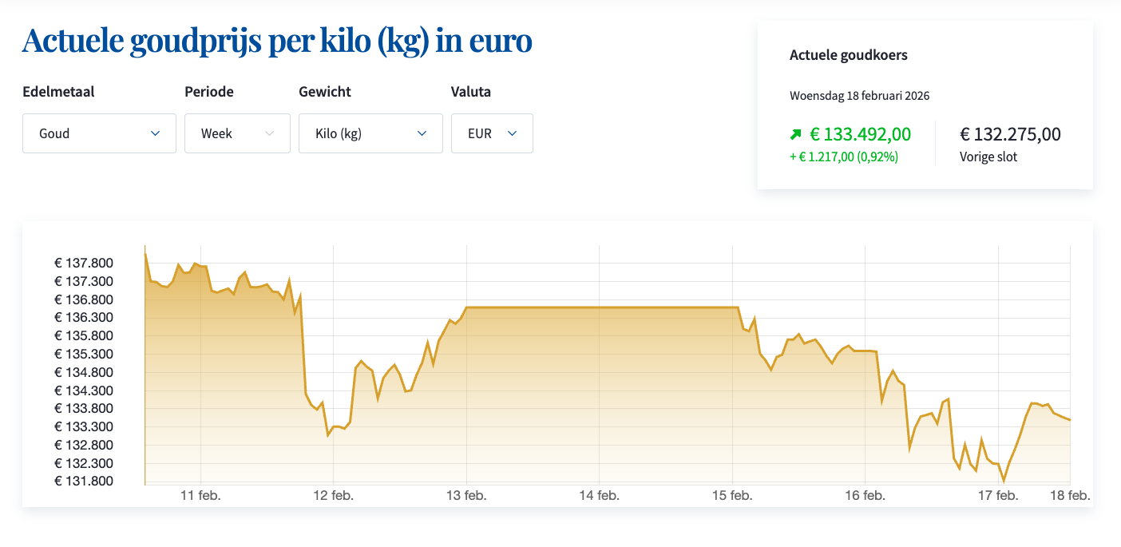This screenshot has height=547, width=1121.
Task: Click the green price change percentage text
Action: pos(844,157)
